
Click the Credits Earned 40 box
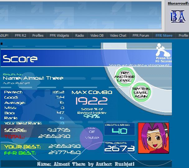pos(120,129)
